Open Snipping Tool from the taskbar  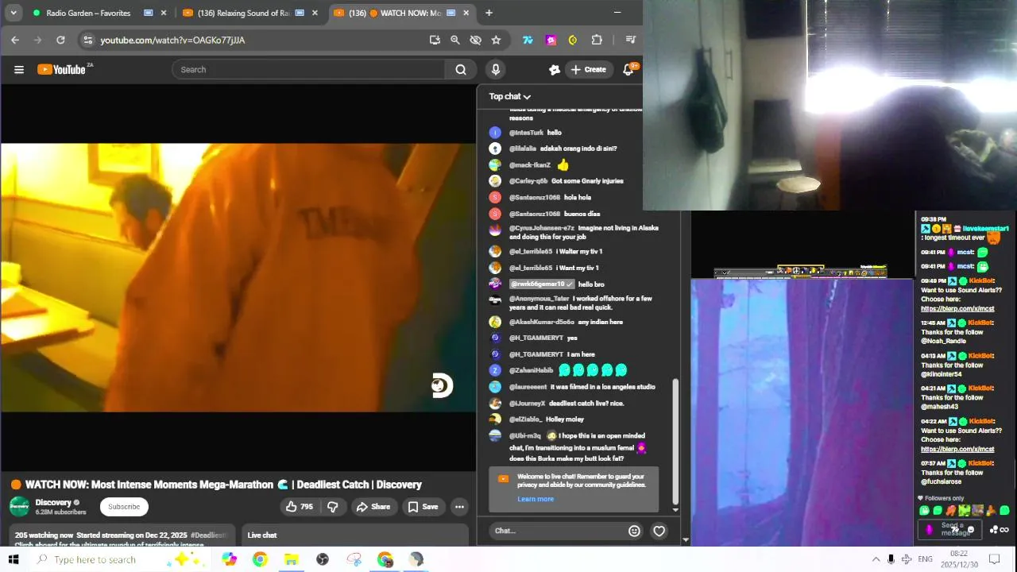[x=354, y=559]
